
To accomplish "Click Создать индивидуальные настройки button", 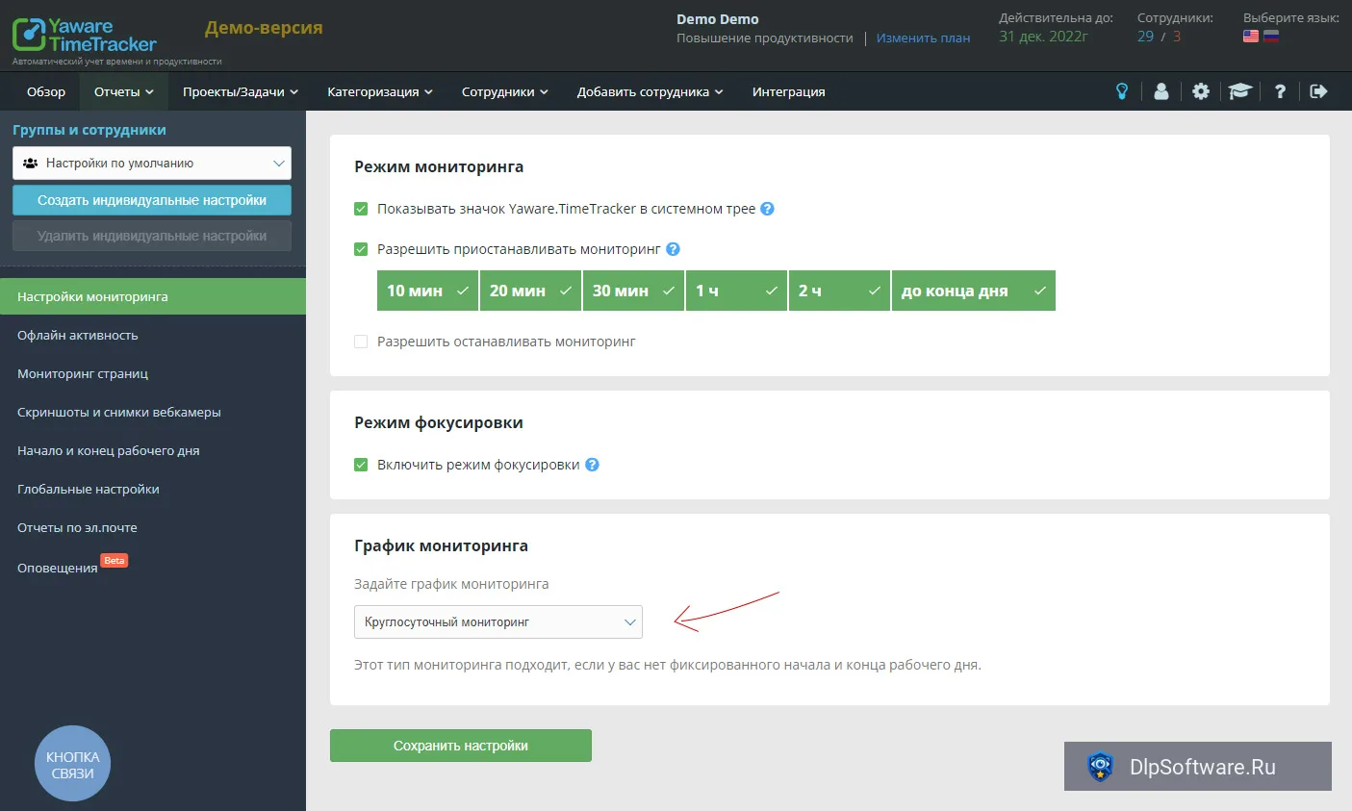I will tap(152, 200).
